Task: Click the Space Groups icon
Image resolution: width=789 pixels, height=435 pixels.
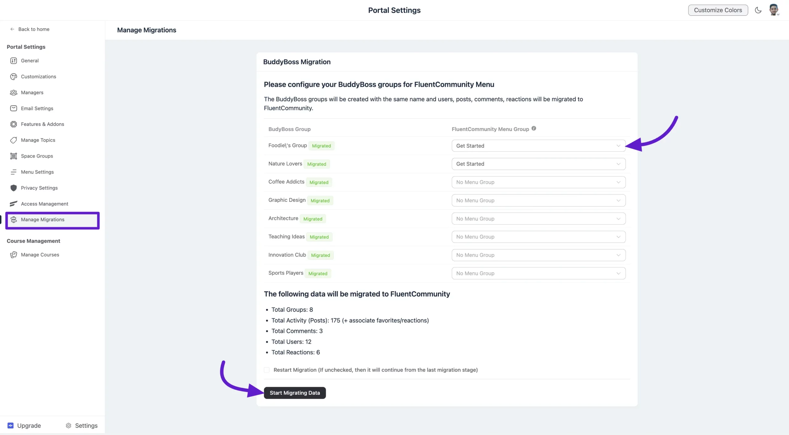Action: tap(14, 156)
